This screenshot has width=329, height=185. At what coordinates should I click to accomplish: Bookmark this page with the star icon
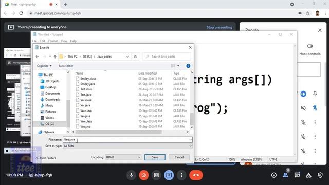307,13
